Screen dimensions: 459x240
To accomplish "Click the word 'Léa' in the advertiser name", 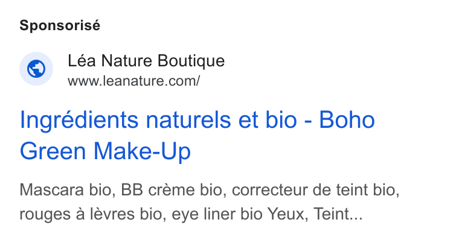I will click(82, 61).
